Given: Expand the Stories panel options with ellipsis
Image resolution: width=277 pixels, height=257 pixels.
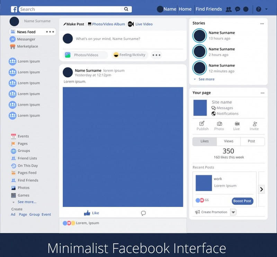Looking at the screenshot, I should (262, 23).
